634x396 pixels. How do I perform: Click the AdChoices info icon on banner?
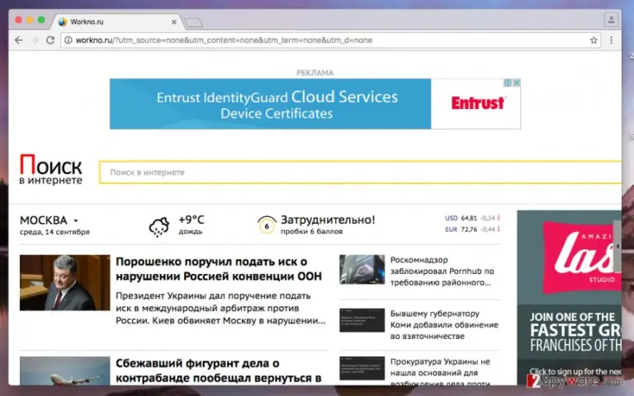click(508, 82)
